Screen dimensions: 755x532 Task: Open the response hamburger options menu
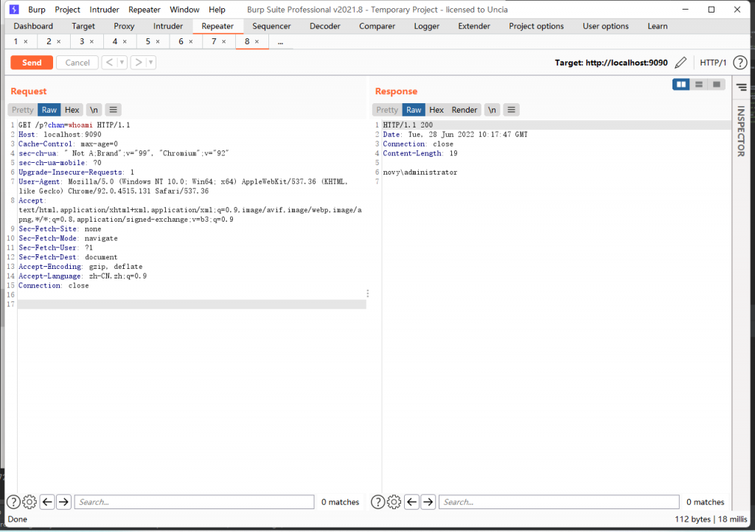[x=511, y=110]
